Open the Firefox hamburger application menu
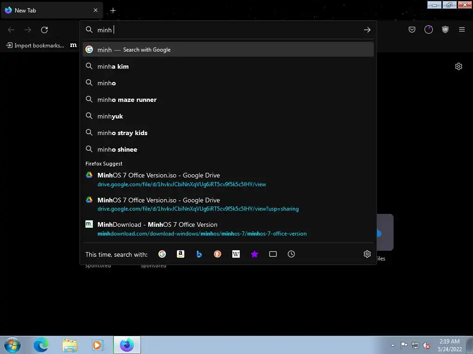The height and width of the screenshot is (354, 473). pos(461,29)
